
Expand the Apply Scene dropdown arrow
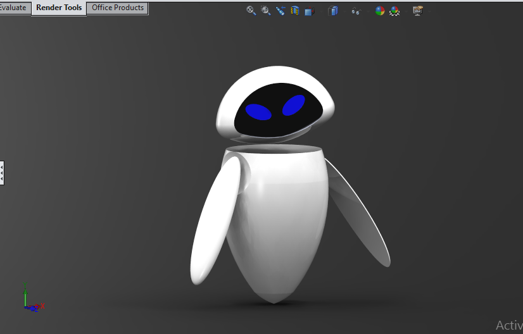(406, 11)
